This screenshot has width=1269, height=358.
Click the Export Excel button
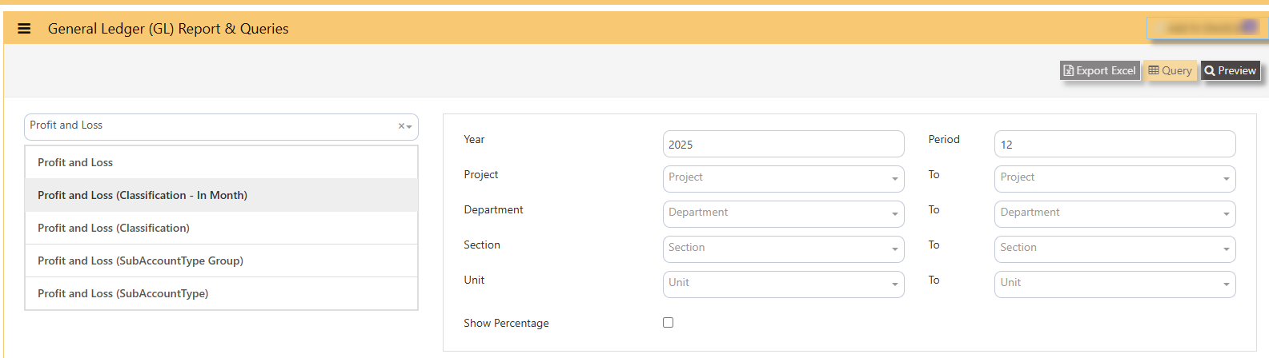(x=1099, y=70)
